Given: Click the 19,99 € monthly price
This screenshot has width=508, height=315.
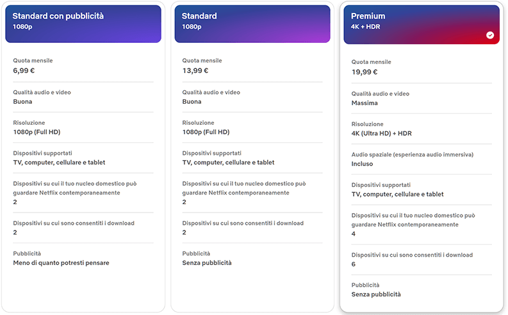Looking at the screenshot, I should coord(365,72).
